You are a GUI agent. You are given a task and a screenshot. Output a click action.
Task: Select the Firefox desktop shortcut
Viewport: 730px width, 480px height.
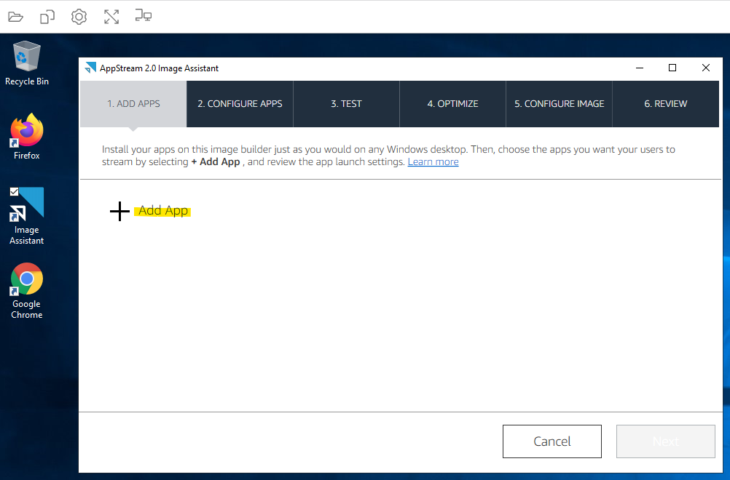click(x=26, y=137)
